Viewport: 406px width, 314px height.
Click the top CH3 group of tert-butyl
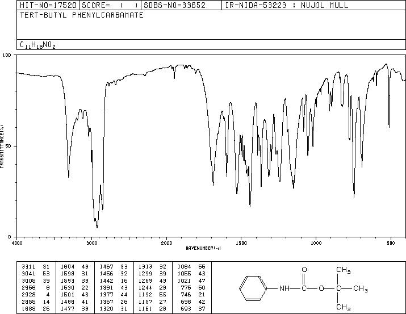tap(344, 270)
